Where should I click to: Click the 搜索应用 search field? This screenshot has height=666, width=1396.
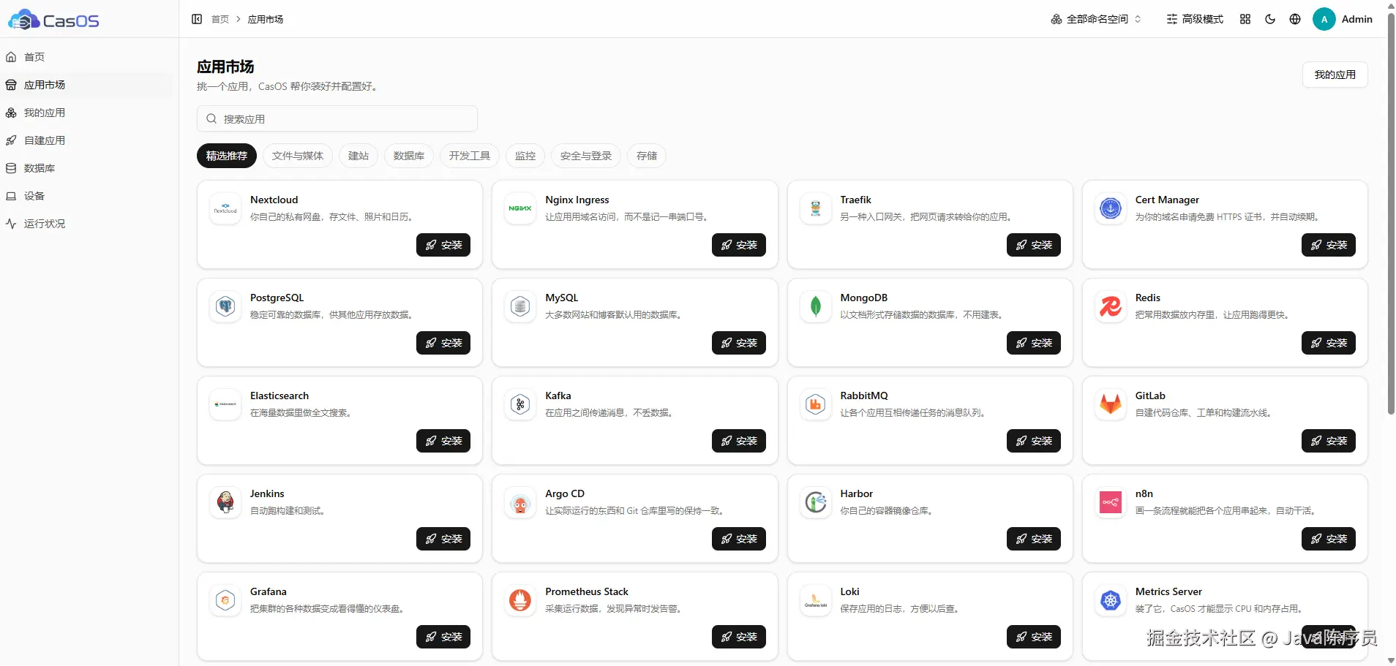[x=337, y=118]
